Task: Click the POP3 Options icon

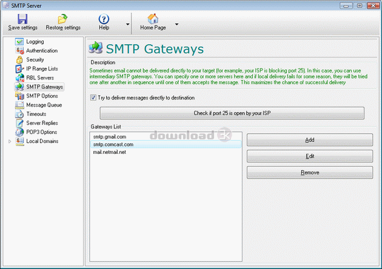Action: pyautogui.click(x=19, y=132)
